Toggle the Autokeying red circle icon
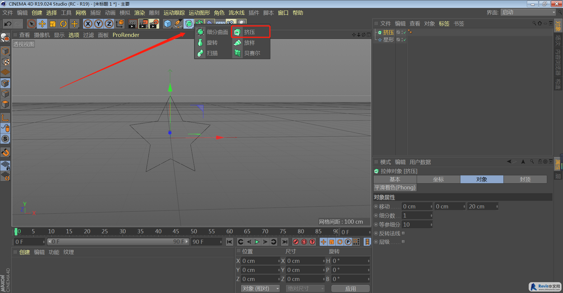 coord(304,242)
